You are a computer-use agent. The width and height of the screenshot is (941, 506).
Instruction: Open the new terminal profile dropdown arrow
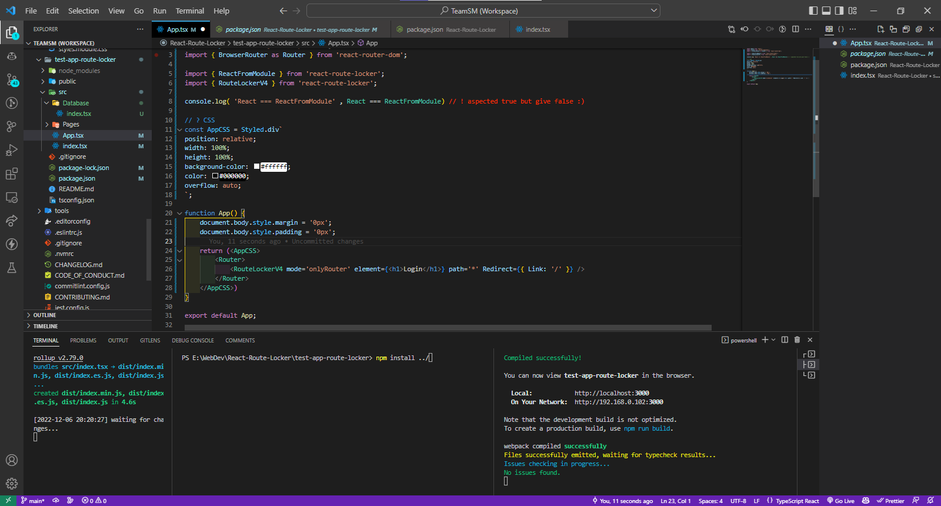coord(773,339)
